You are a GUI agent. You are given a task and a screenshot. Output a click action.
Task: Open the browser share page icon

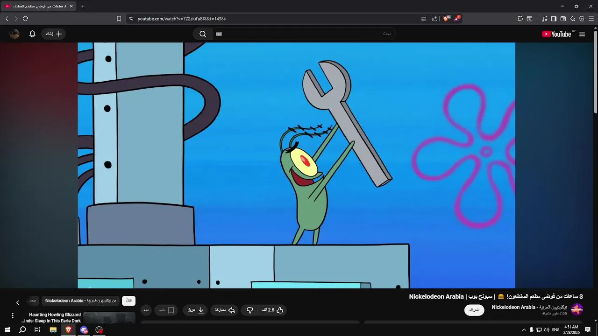tap(434, 19)
